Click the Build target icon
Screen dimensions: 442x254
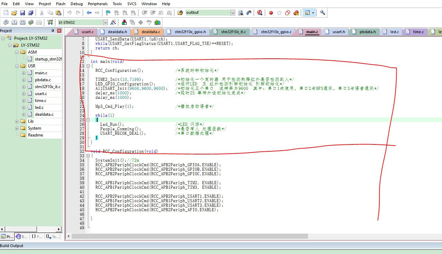(14, 22)
